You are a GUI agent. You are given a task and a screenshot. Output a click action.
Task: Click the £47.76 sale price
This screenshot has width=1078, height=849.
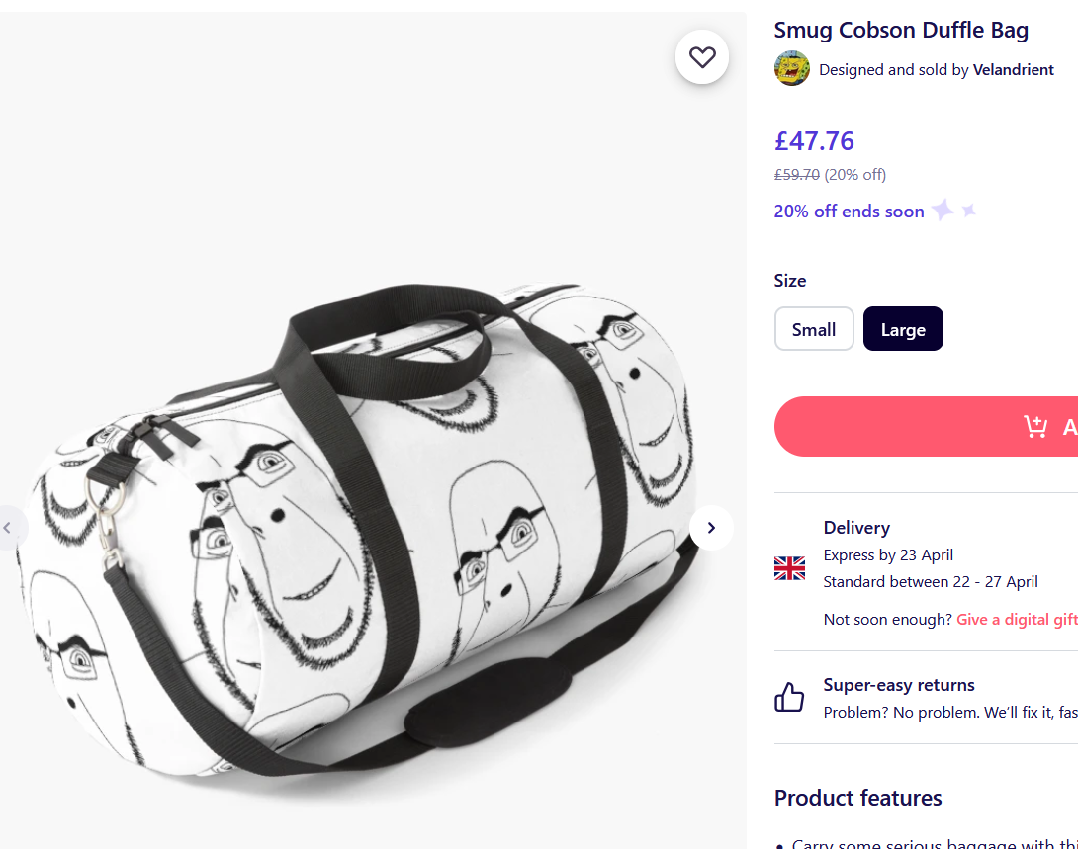point(814,141)
